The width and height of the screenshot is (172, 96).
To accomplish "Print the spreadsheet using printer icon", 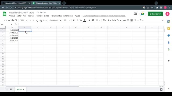I will click(x=13, y=20).
